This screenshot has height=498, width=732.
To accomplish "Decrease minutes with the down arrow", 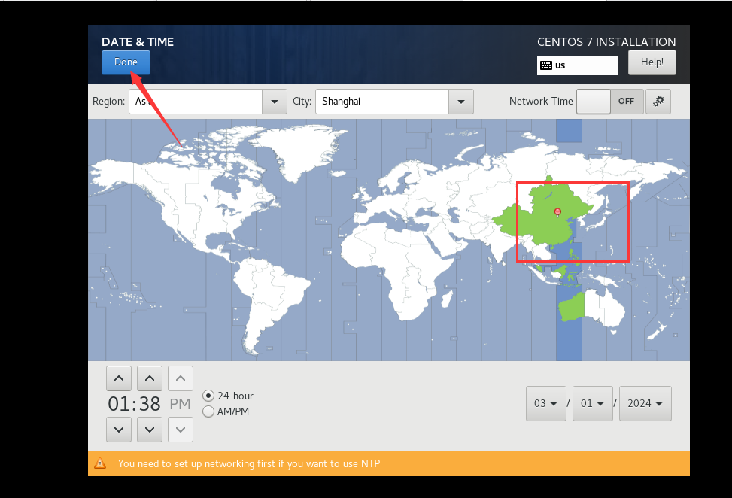I will click(x=150, y=430).
